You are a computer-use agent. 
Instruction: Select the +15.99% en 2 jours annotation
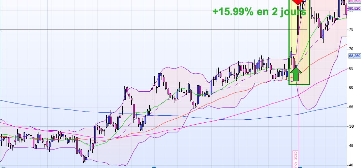[x=259, y=11]
